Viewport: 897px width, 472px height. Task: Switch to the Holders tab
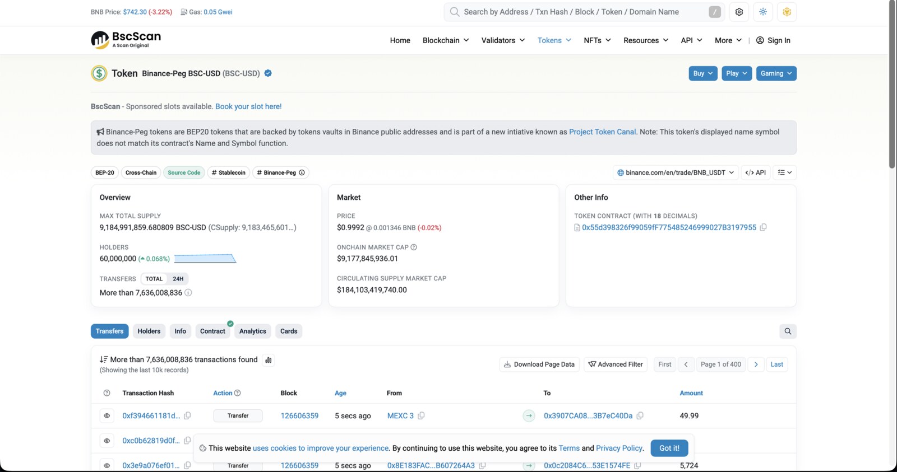(149, 331)
